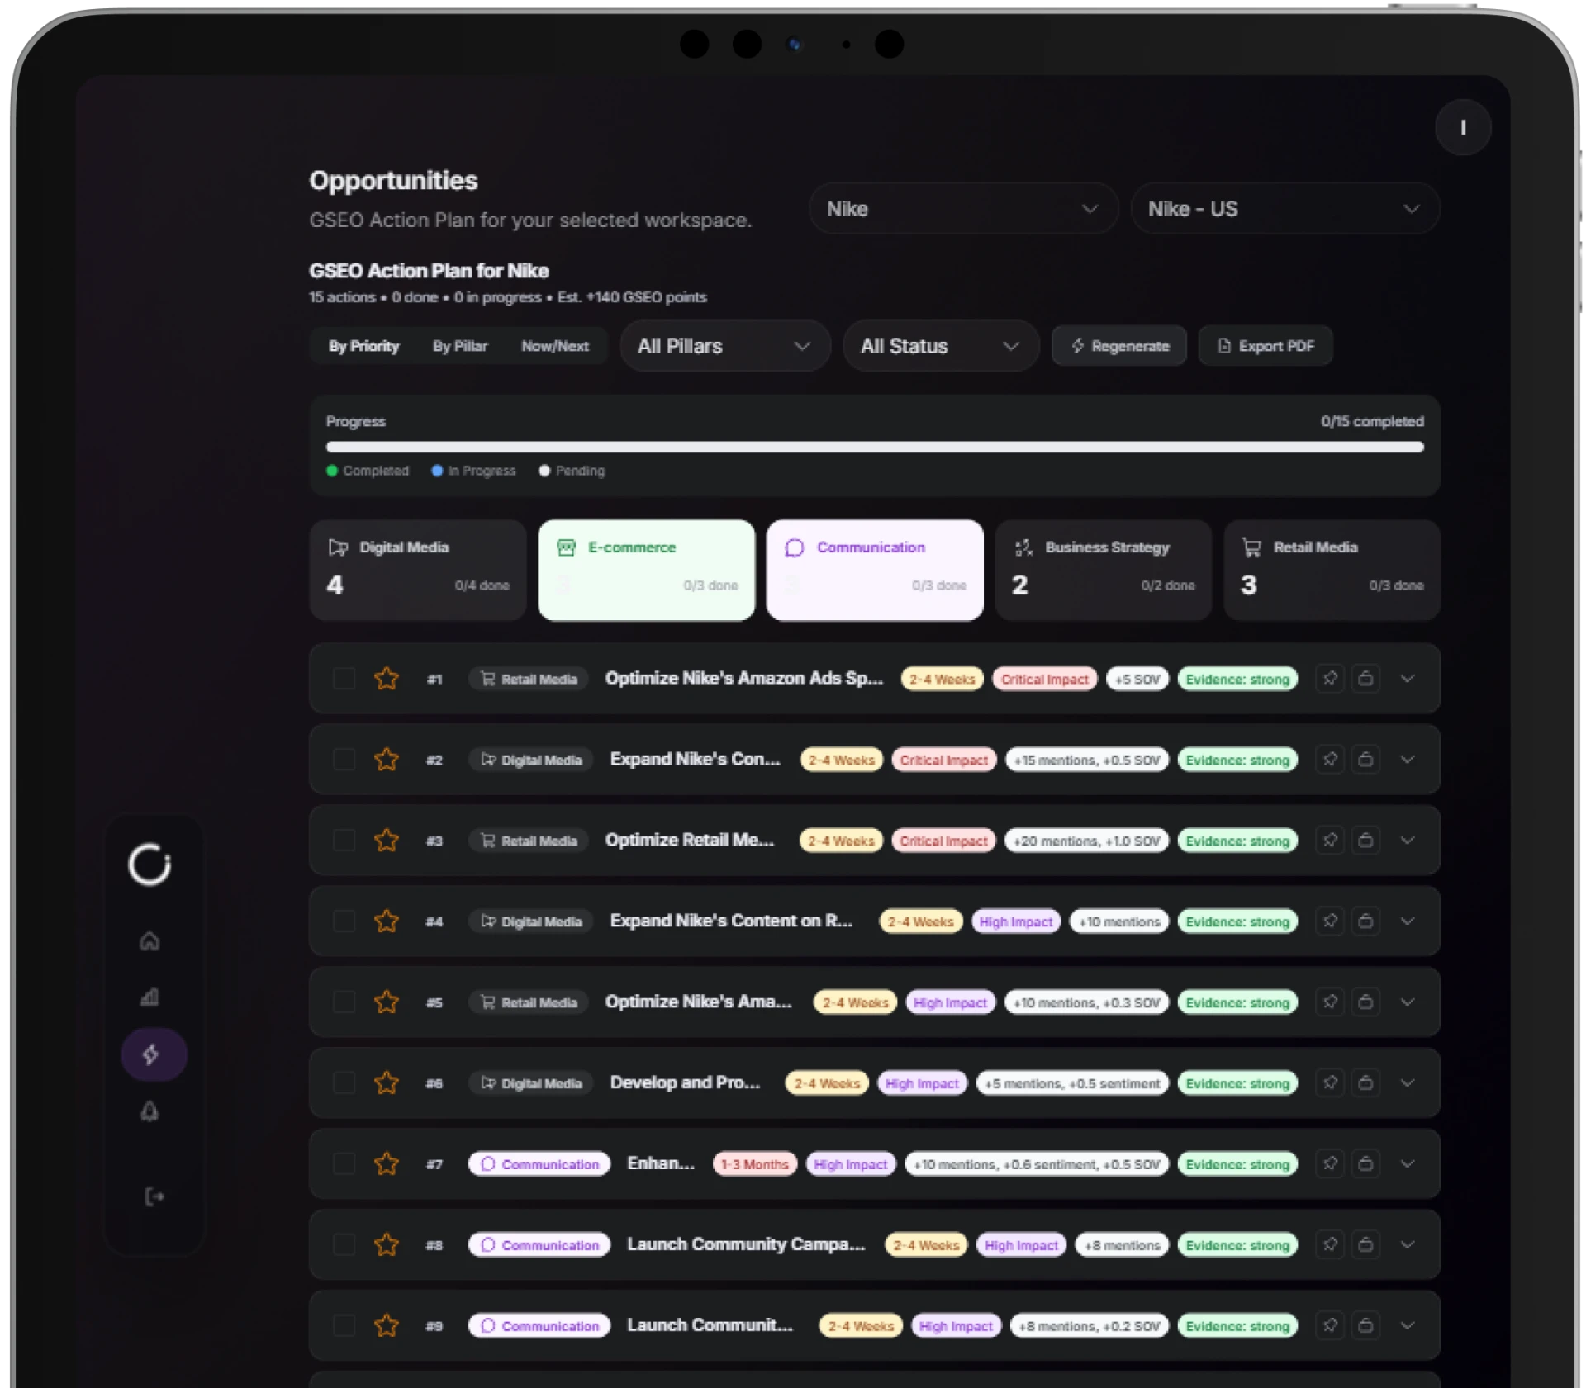Viewport: 1586px width, 1388px height.
Task: Click the briefcase icon on action #6
Action: (1365, 1082)
